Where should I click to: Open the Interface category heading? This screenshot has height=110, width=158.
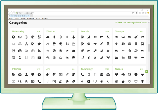pyautogui.click(x=17, y=69)
